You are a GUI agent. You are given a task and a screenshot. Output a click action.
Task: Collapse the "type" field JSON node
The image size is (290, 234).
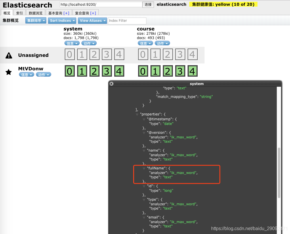[x=144, y=200]
